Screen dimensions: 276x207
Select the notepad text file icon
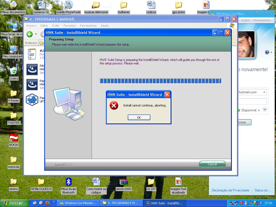pos(32,54)
